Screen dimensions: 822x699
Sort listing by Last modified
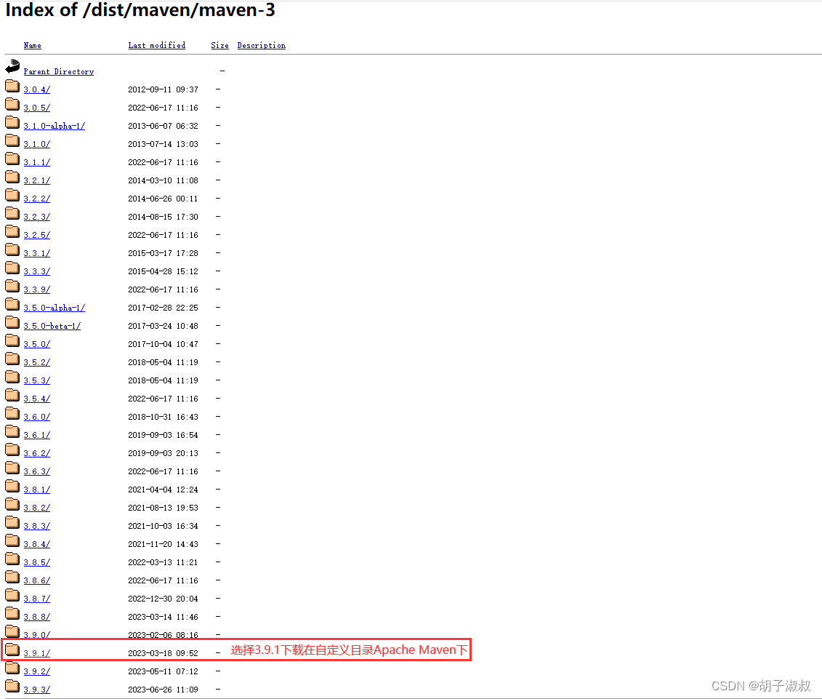157,45
